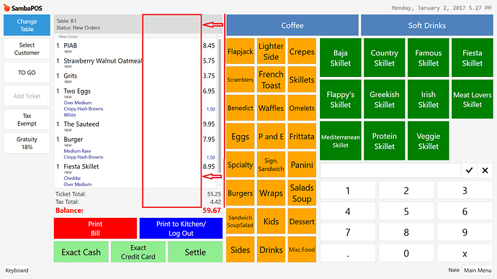Add a Fiesta Skillet to the order
Screen dimensions: 497x279
pos(473,58)
